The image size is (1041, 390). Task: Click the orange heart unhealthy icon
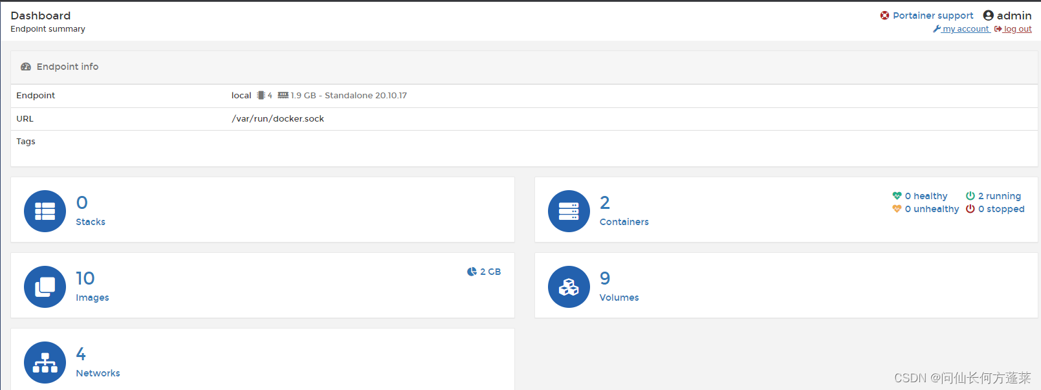pyautogui.click(x=897, y=209)
